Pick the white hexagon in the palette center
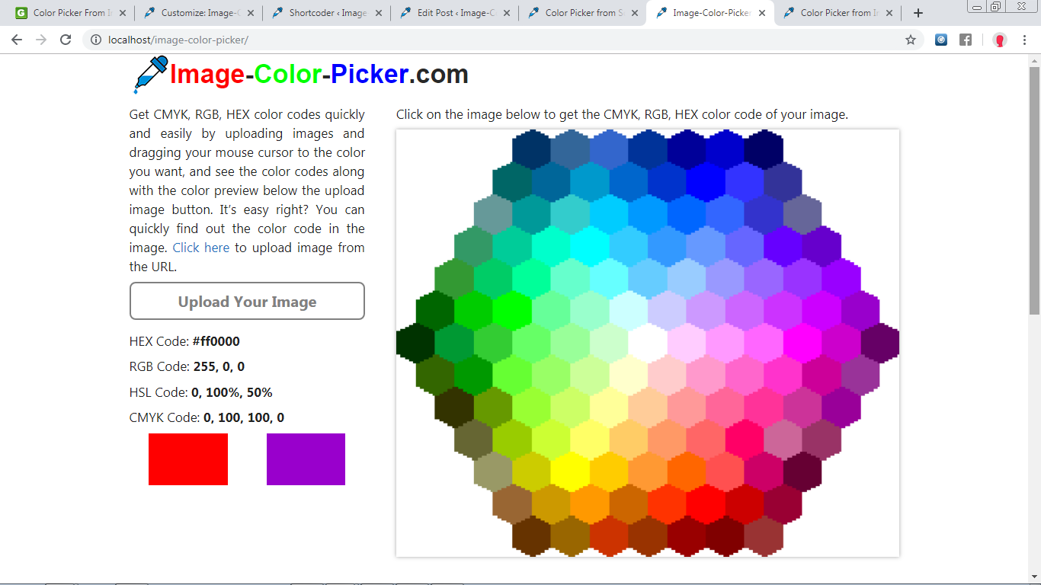The height and width of the screenshot is (585, 1041). tap(648, 343)
